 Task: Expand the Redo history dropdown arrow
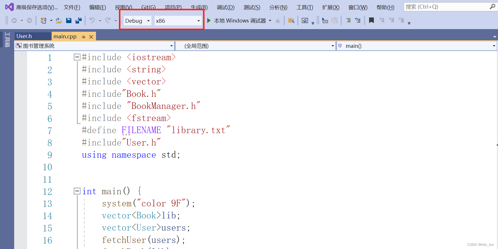tap(116, 20)
